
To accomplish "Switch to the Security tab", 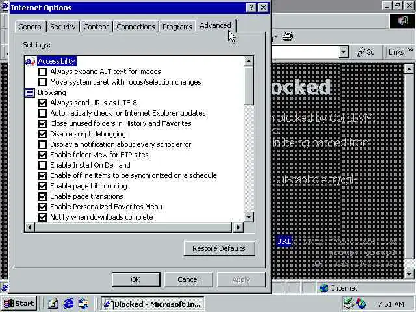I will click(x=63, y=27).
